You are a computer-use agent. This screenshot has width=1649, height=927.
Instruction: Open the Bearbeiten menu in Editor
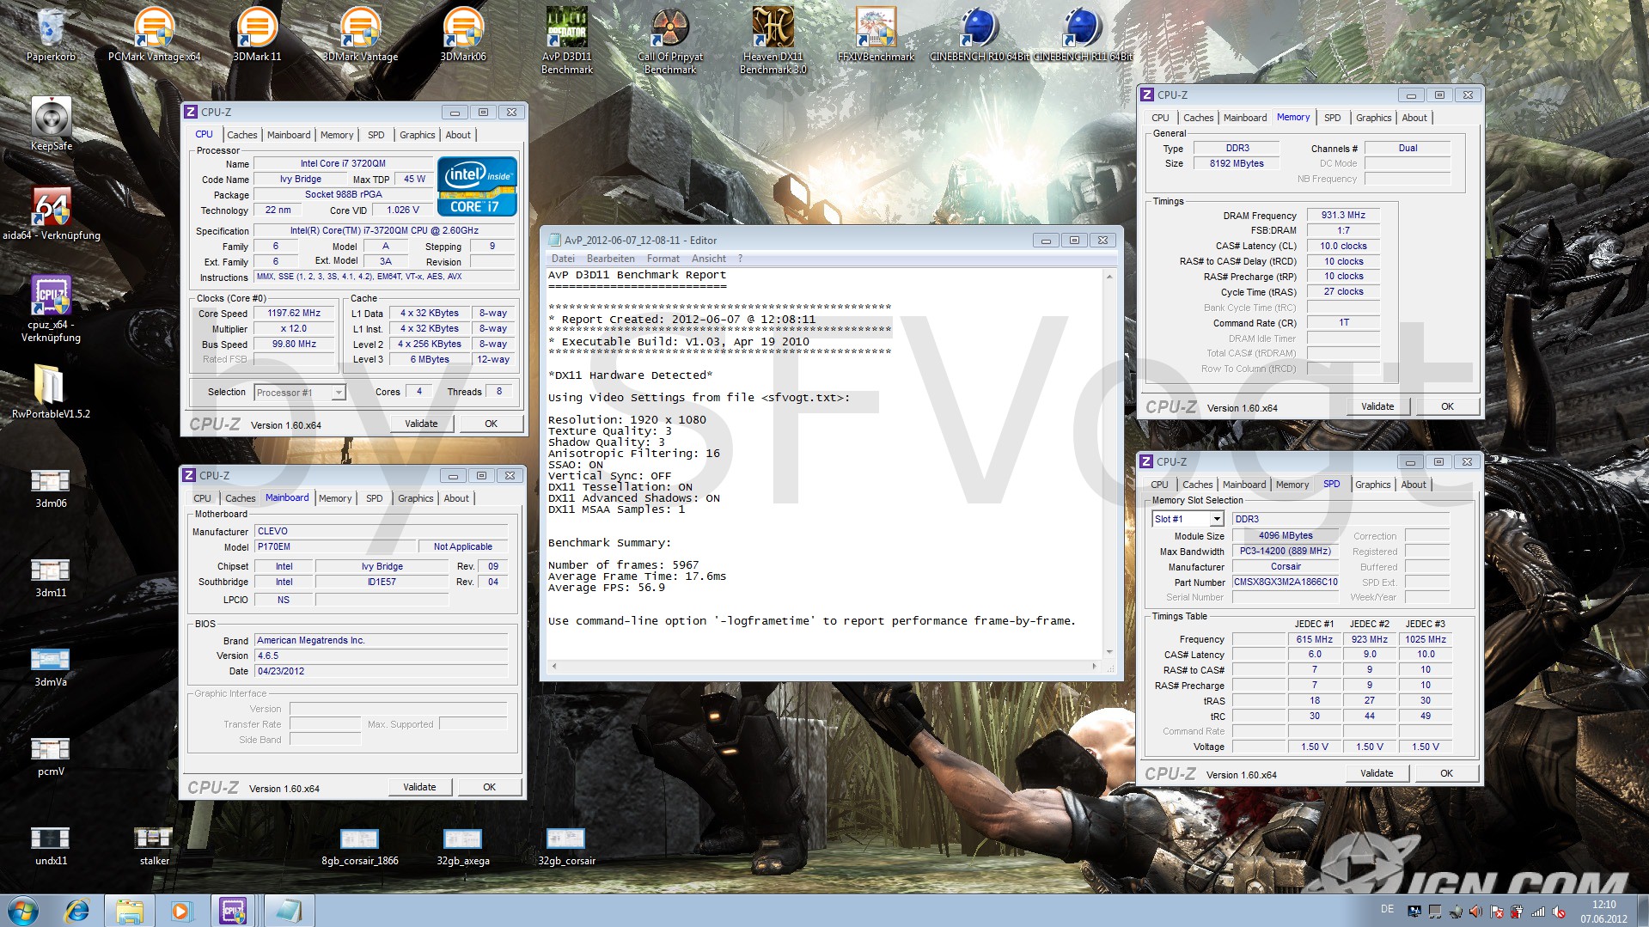(610, 259)
